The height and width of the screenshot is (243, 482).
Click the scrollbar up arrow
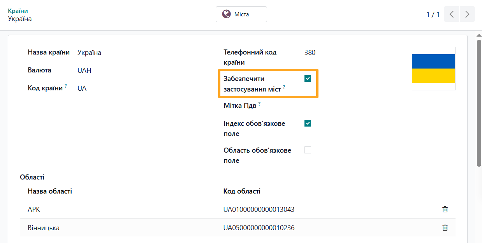coord(479,36)
